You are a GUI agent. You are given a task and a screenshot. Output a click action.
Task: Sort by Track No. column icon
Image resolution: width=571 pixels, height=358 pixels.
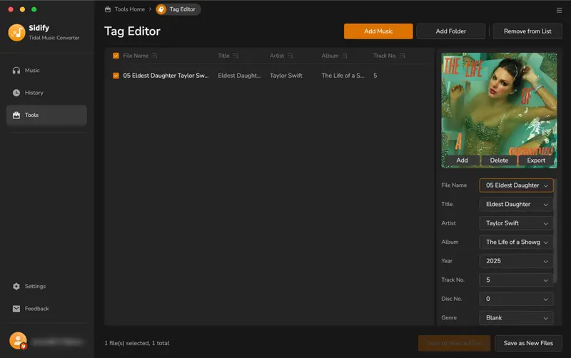point(402,56)
